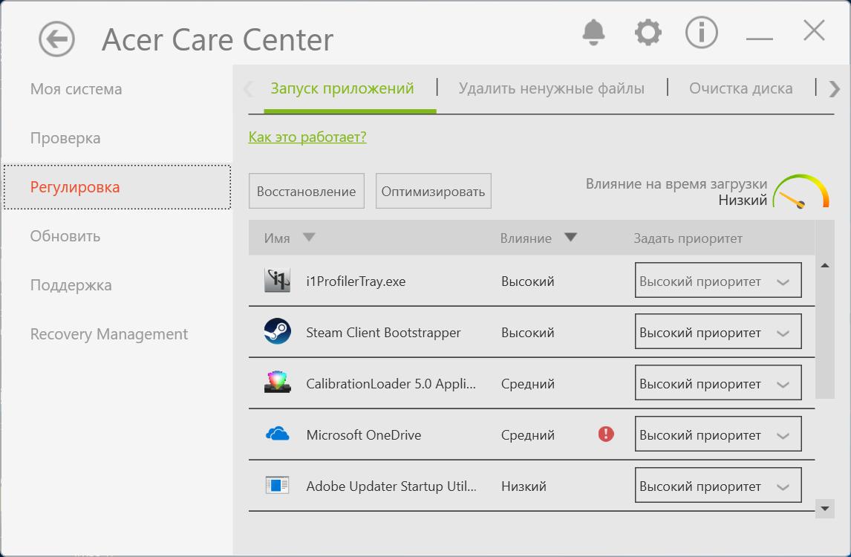Sort list by the Имя column arrow
This screenshot has width=851, height=557.
pyautogui.click(x=309, y=237)
